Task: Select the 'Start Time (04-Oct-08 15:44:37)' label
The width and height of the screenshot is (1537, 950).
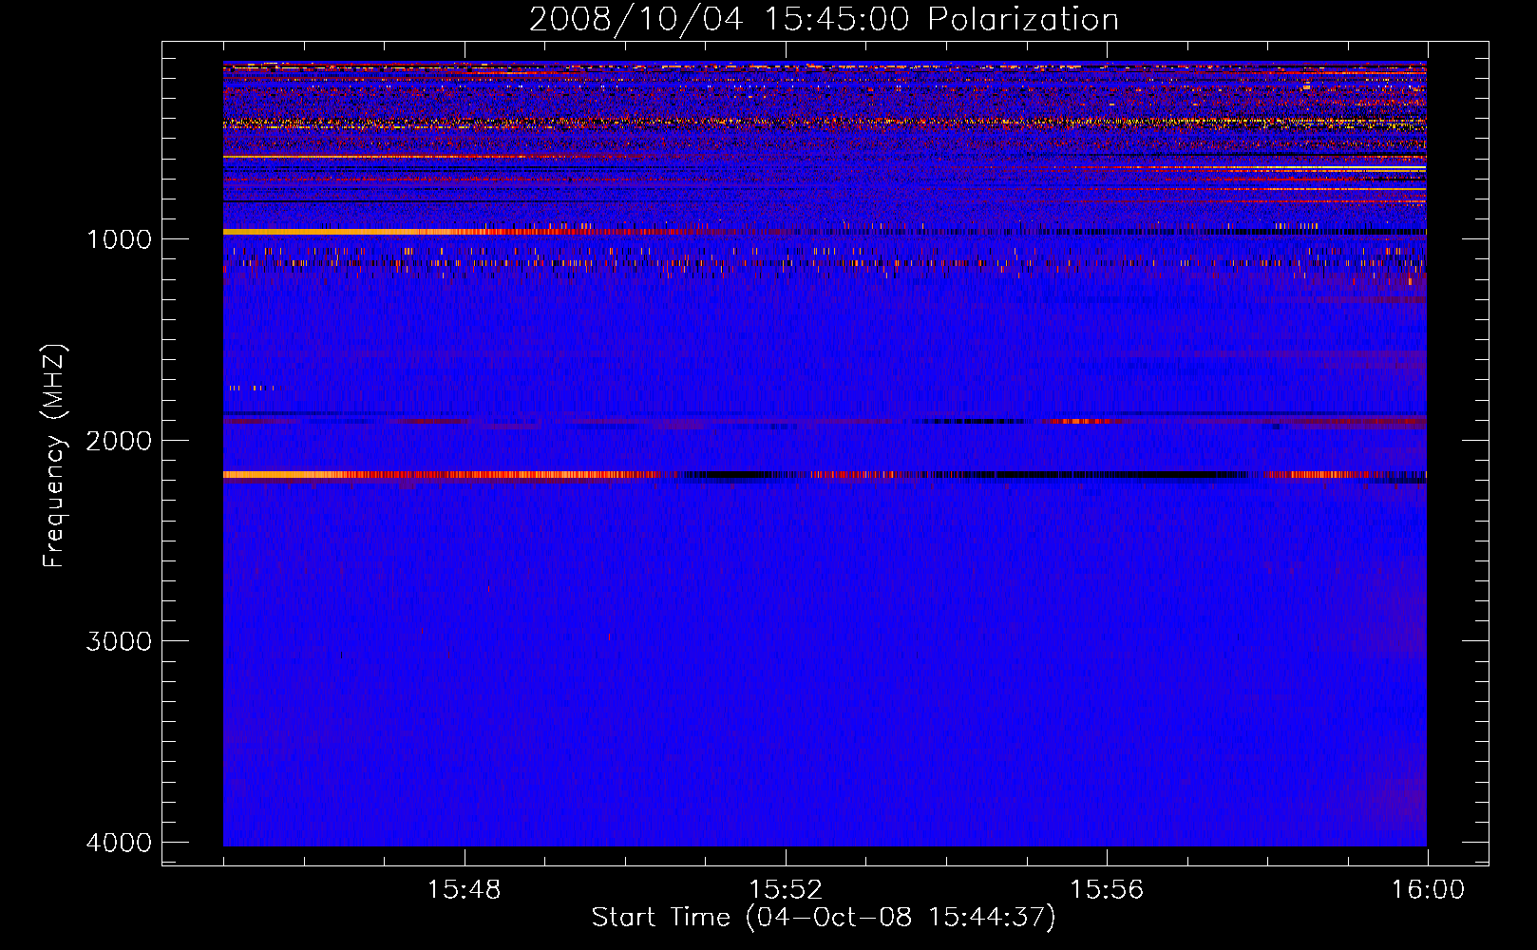Action: [x=824, y=918]
